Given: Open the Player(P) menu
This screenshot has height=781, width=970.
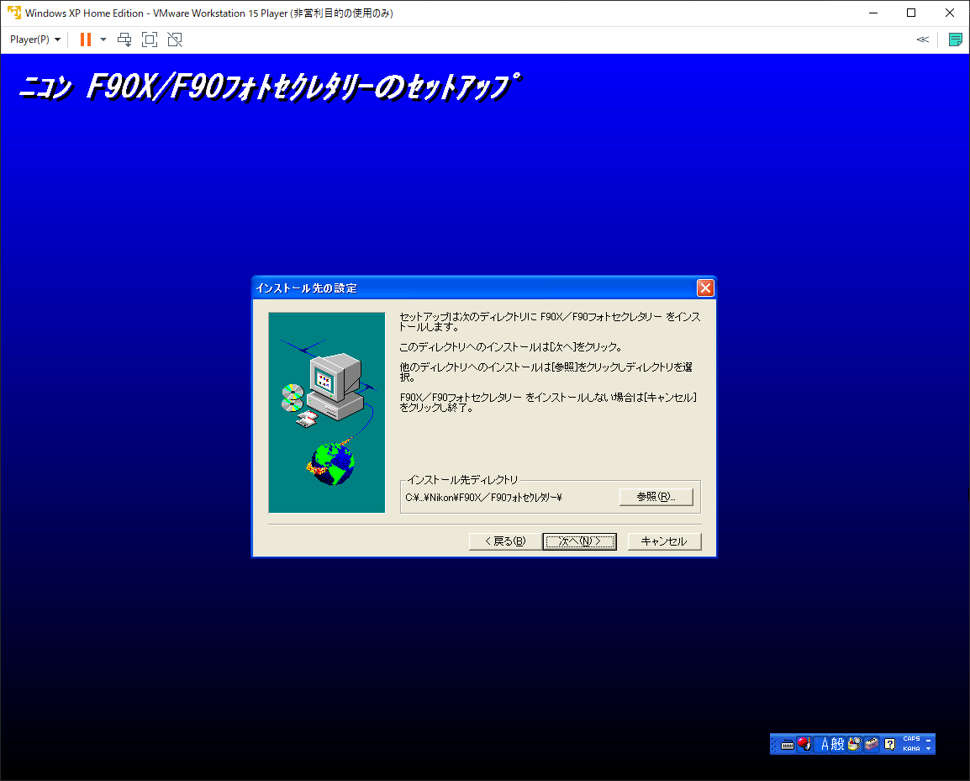Looking at the screenshot, I should click(35, 40).
